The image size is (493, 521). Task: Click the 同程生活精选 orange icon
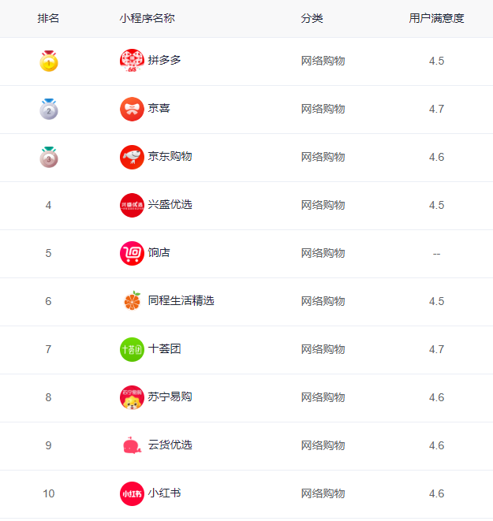(x=132, y=301)
